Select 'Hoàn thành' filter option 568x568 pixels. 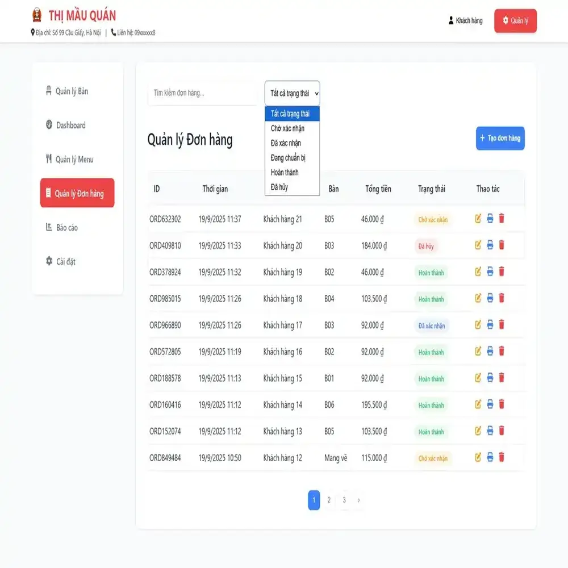click(285, 173)
